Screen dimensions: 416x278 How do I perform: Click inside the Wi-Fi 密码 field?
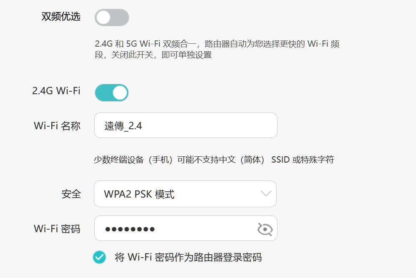(x=200, y=228)
